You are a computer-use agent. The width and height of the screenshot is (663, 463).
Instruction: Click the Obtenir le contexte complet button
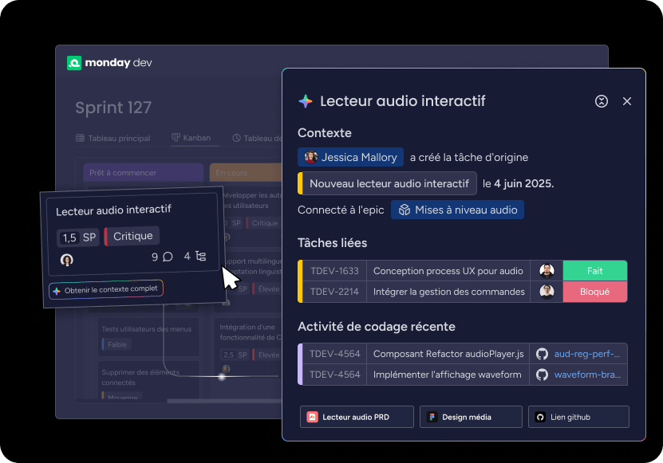coord(105,289)
